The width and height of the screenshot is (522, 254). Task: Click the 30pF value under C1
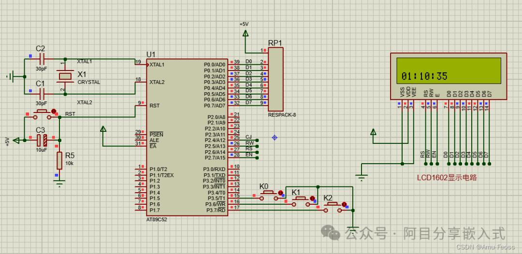click(42, 103)
